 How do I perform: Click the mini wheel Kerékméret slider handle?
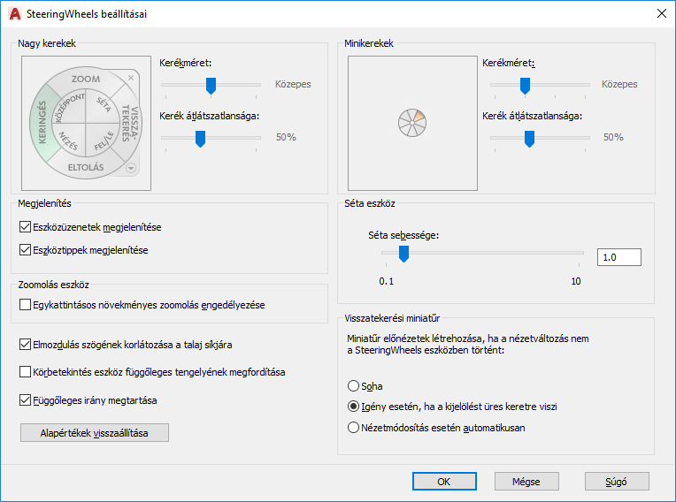pos(525,86)
